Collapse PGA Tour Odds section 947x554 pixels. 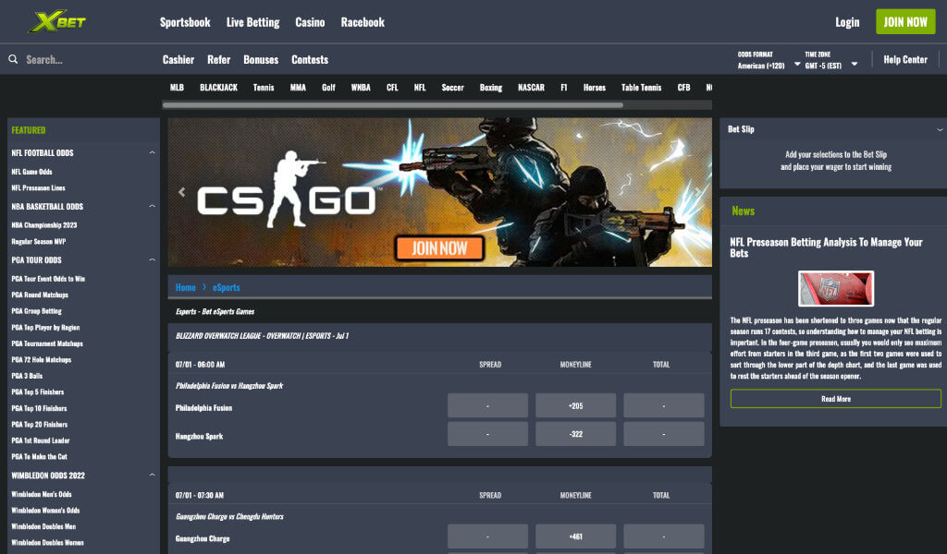pos(153,259)
